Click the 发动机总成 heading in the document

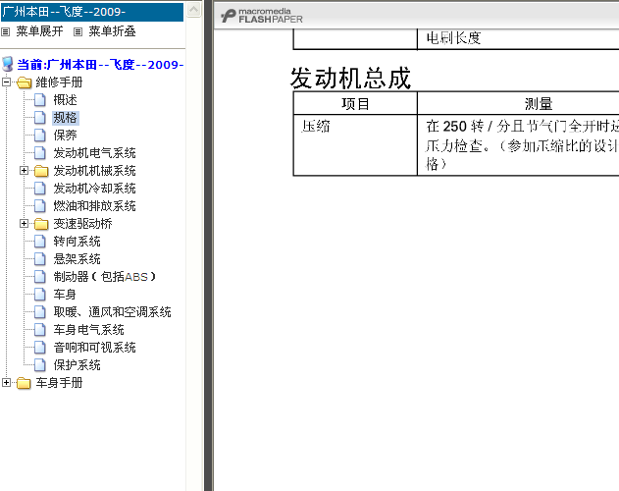pos(350,78)
